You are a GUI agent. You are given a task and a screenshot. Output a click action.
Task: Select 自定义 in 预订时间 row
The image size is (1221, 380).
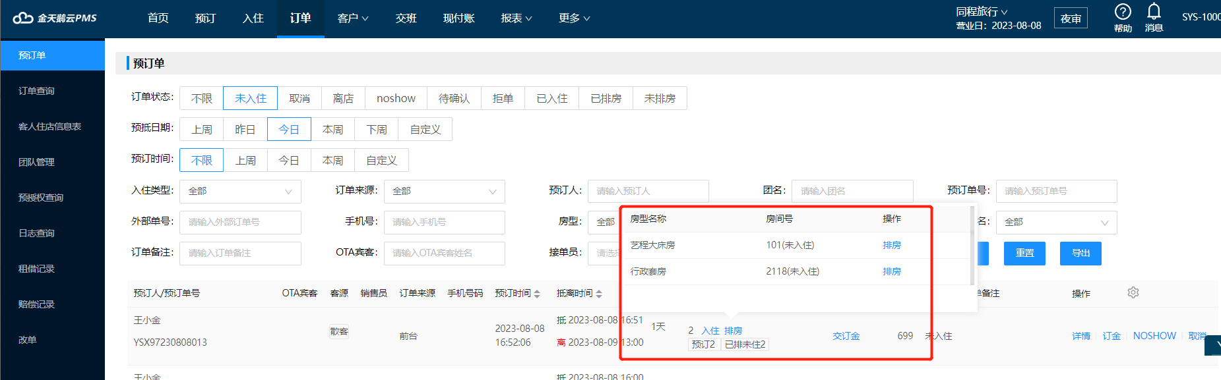382,160
